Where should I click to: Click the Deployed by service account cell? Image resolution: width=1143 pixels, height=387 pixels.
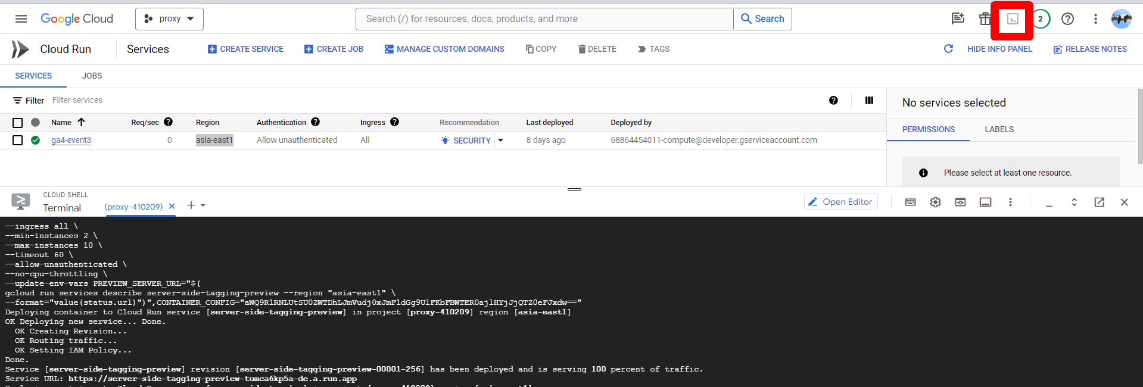714,140
